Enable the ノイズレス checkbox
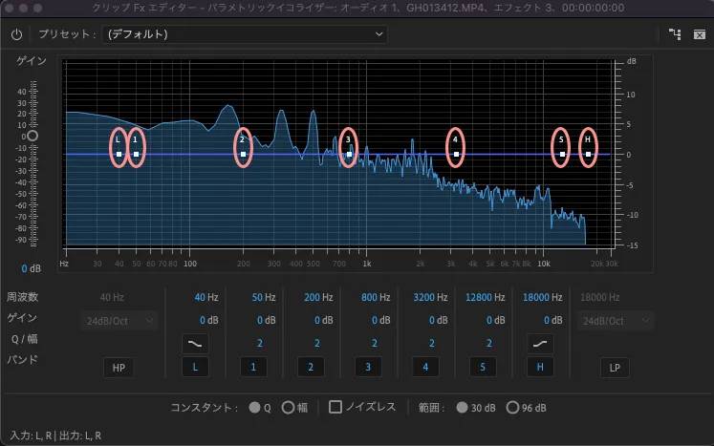The image size is (714, 446). [335, 407]
